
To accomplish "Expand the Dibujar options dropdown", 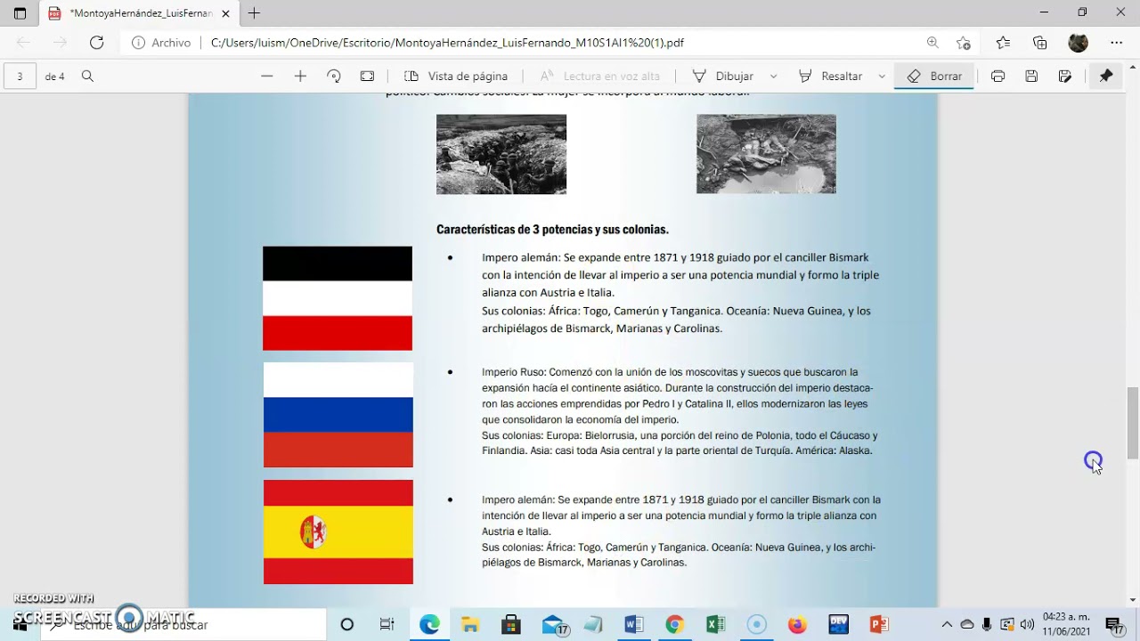I will pos(773,77).
